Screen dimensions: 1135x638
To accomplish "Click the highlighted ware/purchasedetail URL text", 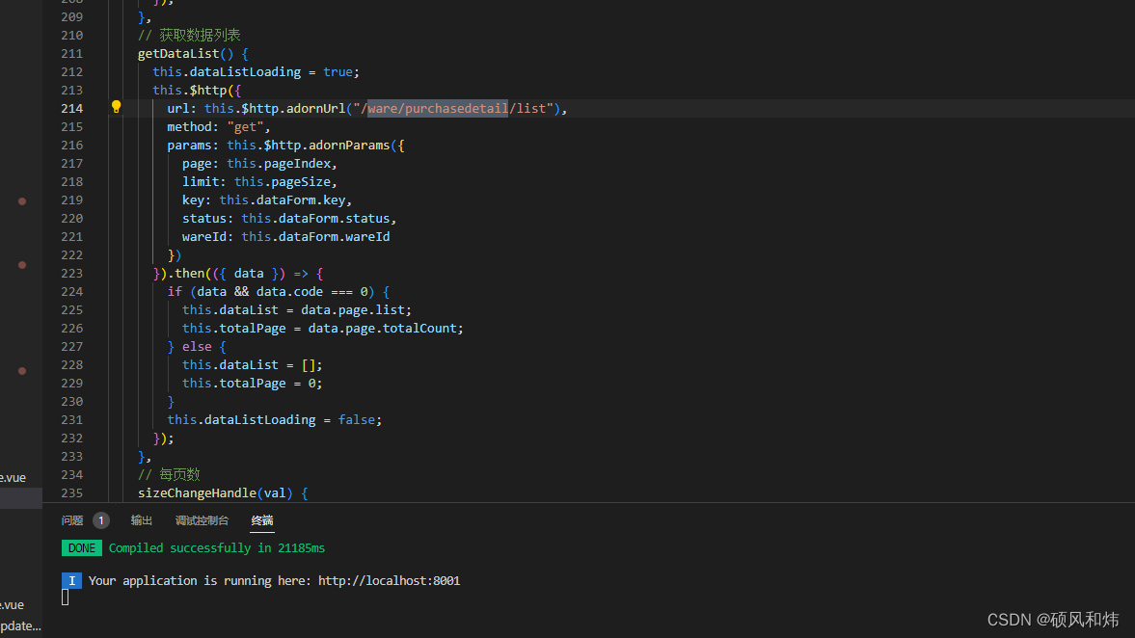I will 438,109.
